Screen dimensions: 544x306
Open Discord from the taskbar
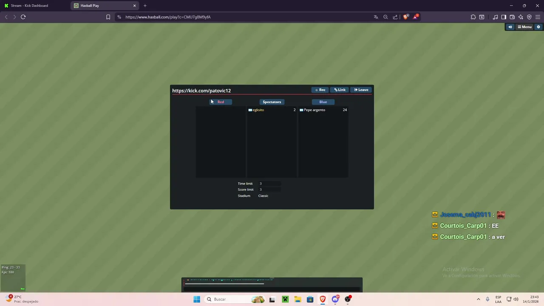pyautogui.click(x=335, y=299)
